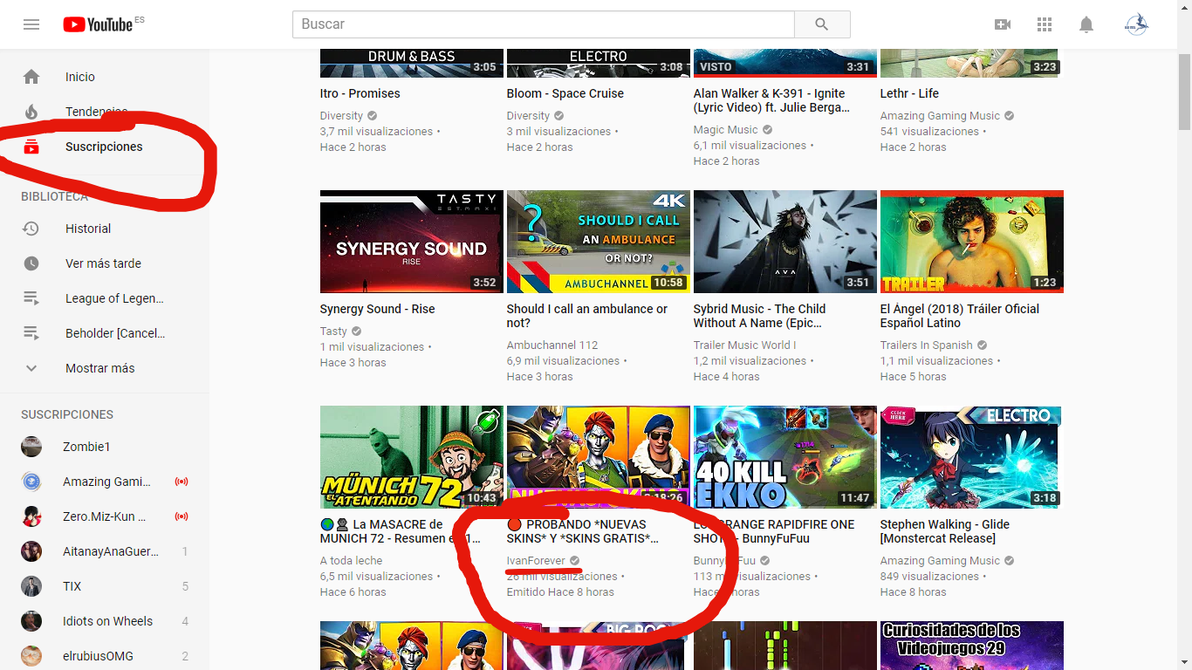Open Idiots on Wheels subscription entry
1192x670 pixels.
(105, 621)
